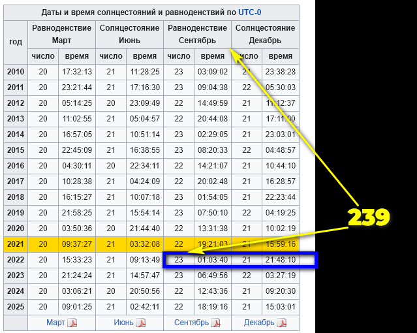Click the highlighted time 03:32:08

pyautogui.click(x=145, y=244)
